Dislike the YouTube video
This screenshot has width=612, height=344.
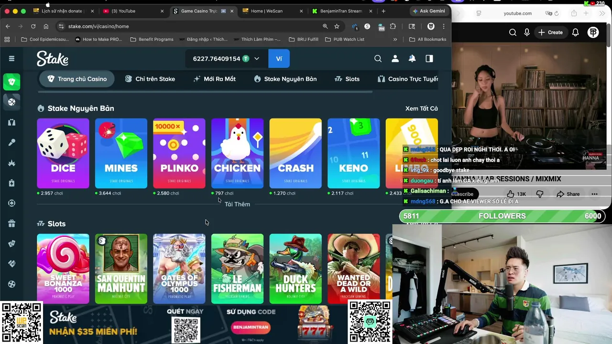(539, 194)
